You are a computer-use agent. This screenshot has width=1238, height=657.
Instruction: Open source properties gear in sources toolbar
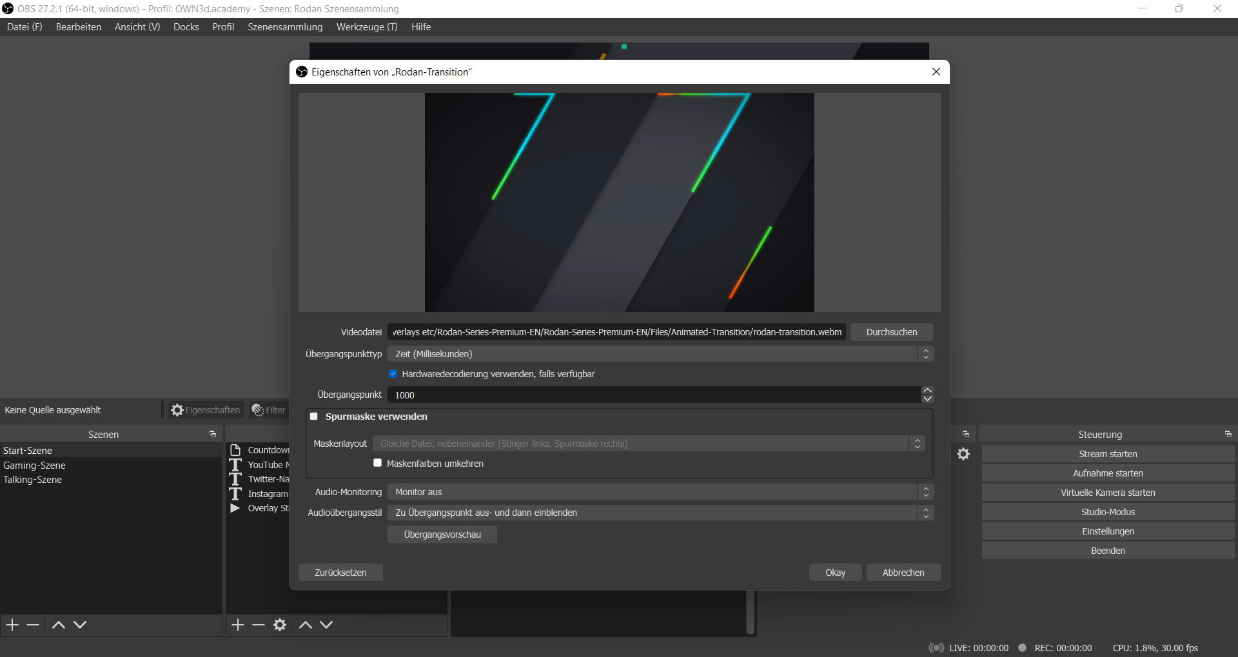(x=280, y=625)
